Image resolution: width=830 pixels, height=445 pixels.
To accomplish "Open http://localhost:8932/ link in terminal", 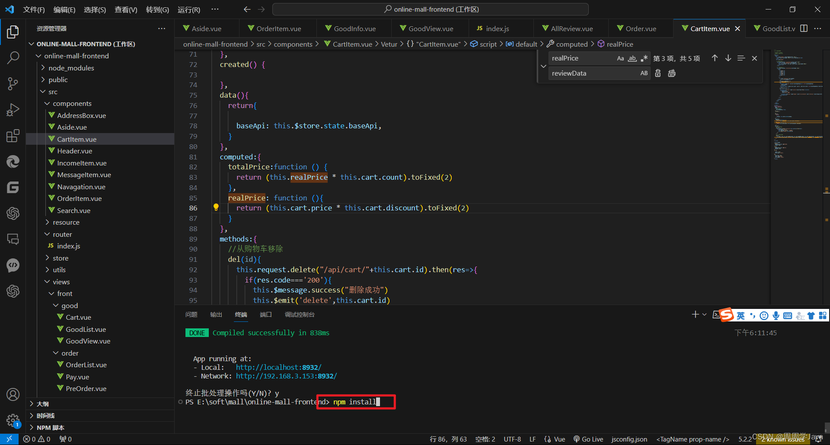I will (279, 367).
